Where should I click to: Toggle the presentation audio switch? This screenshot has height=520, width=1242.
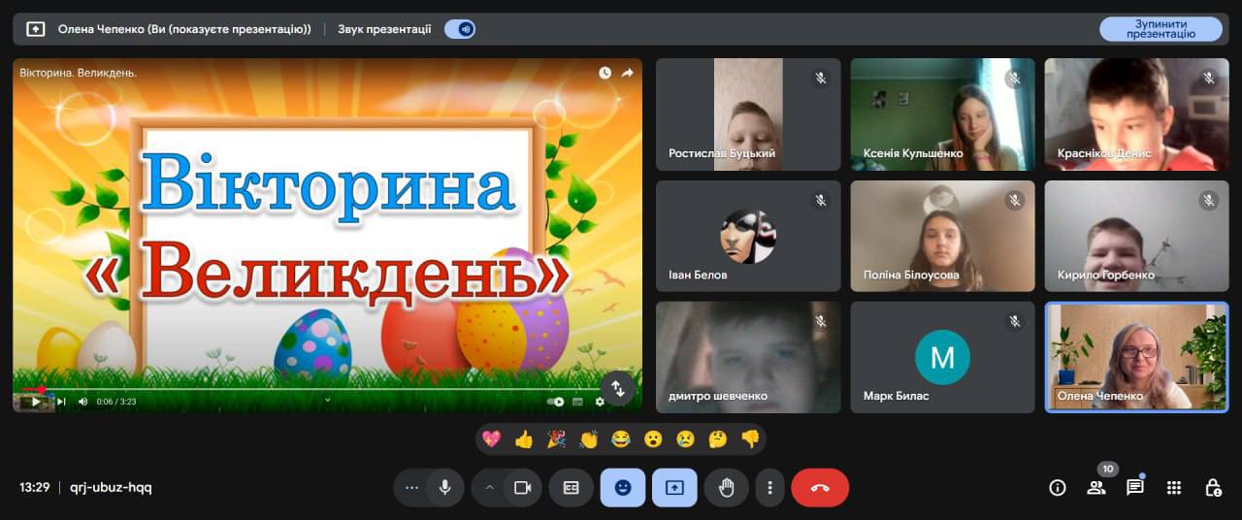pos(460,29)
